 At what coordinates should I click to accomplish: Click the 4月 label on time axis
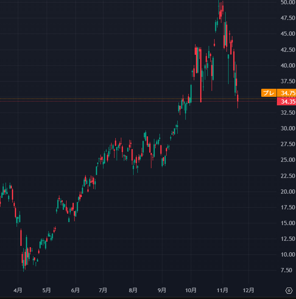click(x=18, y=291)
